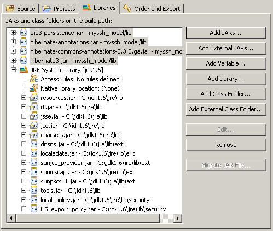Click the Native library location icon

(34, 88)
